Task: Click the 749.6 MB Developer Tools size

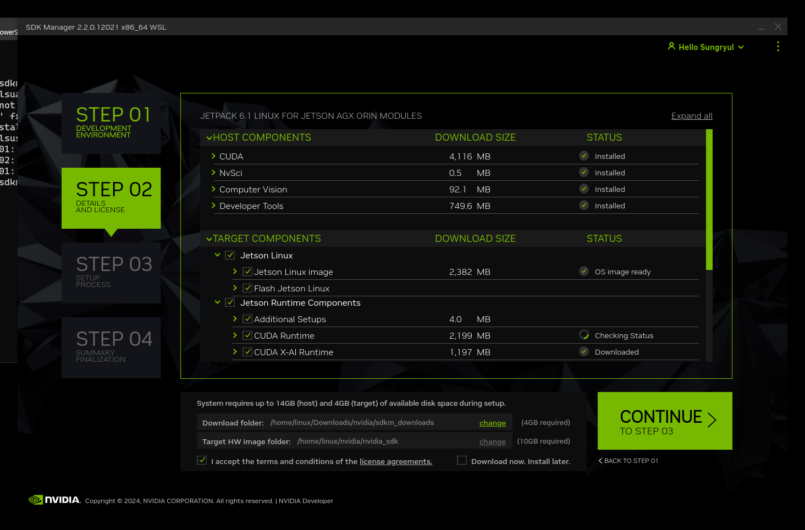Action: [470, 206]
